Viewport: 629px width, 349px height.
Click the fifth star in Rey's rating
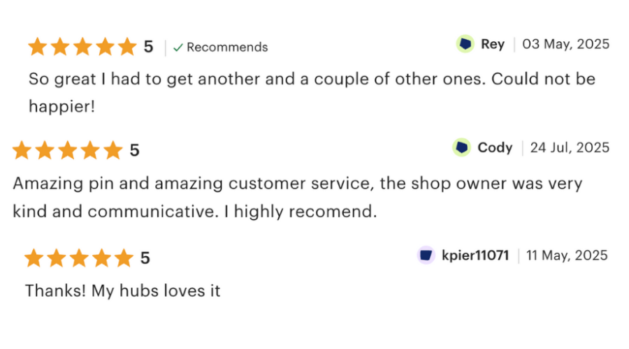point(127,47)
